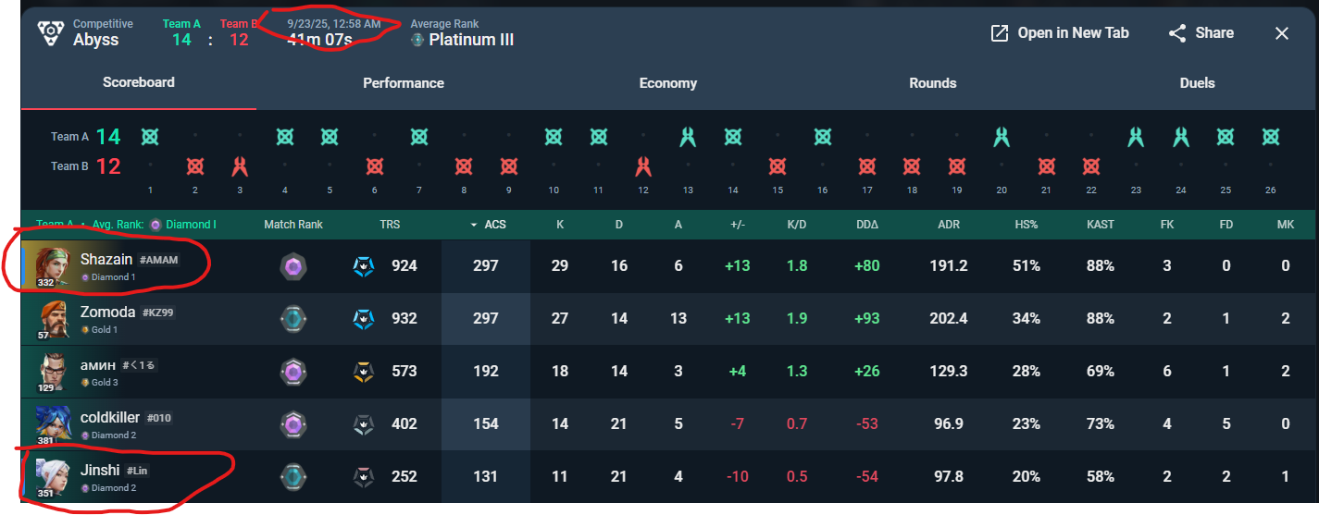Click coldkiller's agent portrait
The width and height of the screenshot is (1319, 515).
52,424
